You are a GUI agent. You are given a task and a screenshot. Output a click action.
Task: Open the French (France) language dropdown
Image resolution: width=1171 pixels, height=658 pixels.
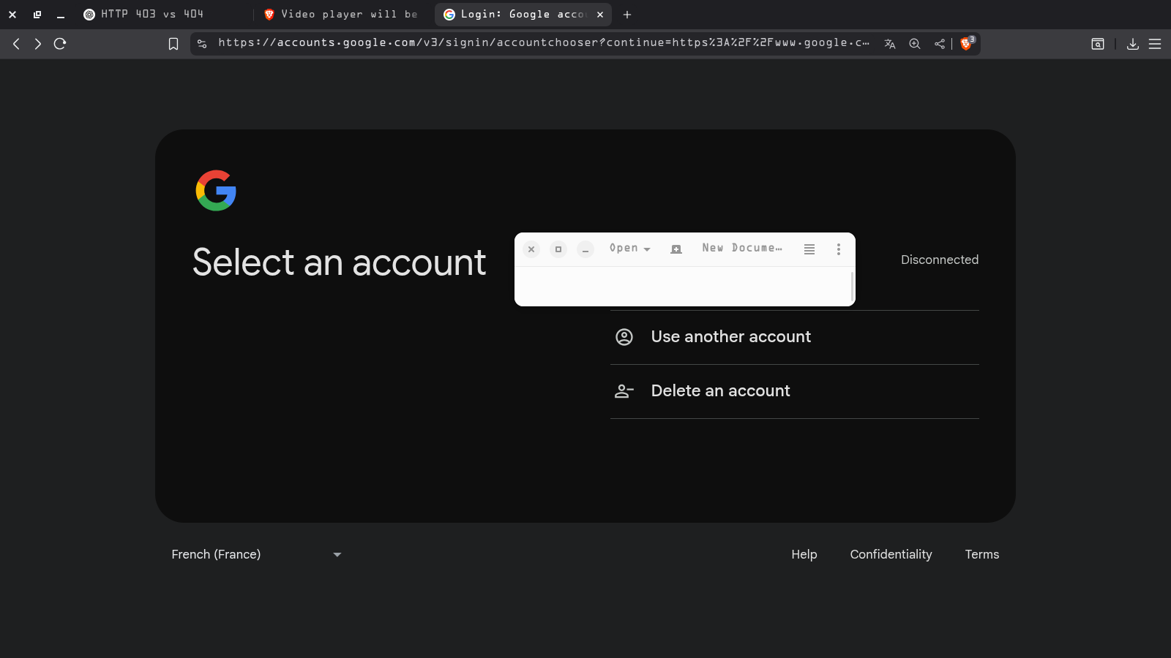pos(256,554)
